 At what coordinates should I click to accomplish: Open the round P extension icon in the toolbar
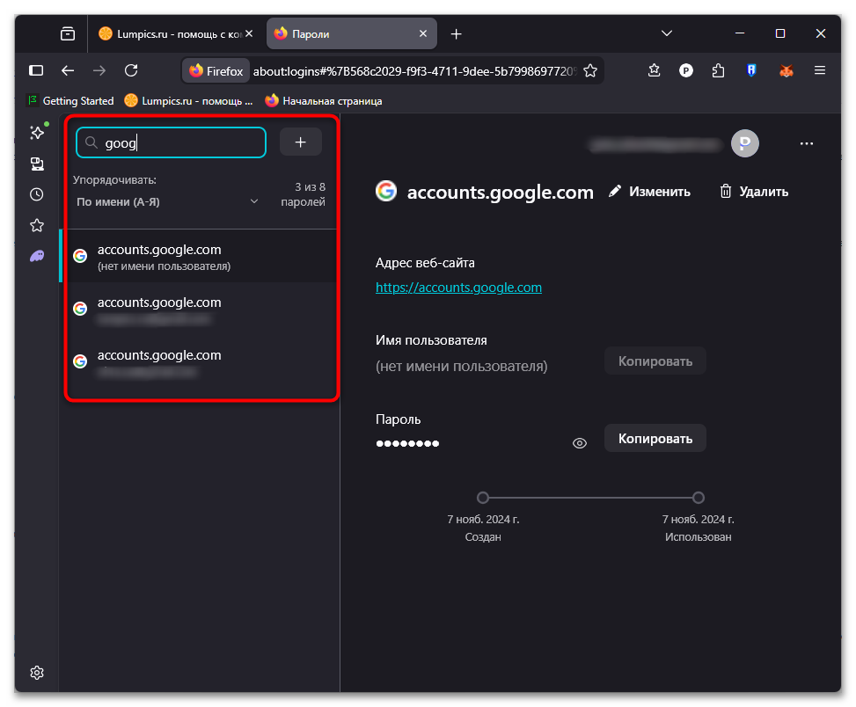[686, 70]
